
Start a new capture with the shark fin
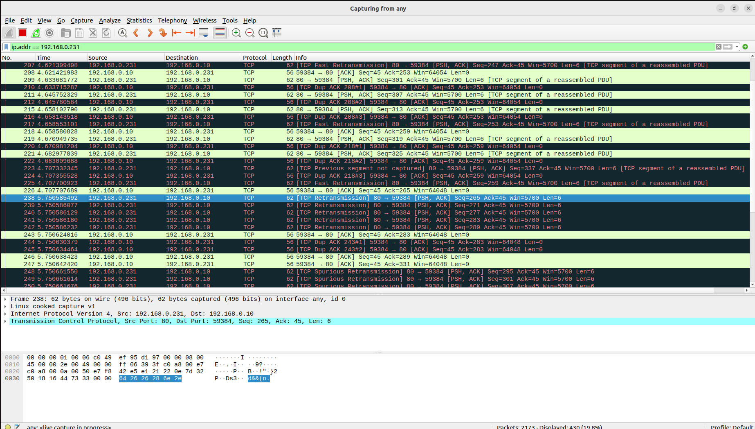9,33
